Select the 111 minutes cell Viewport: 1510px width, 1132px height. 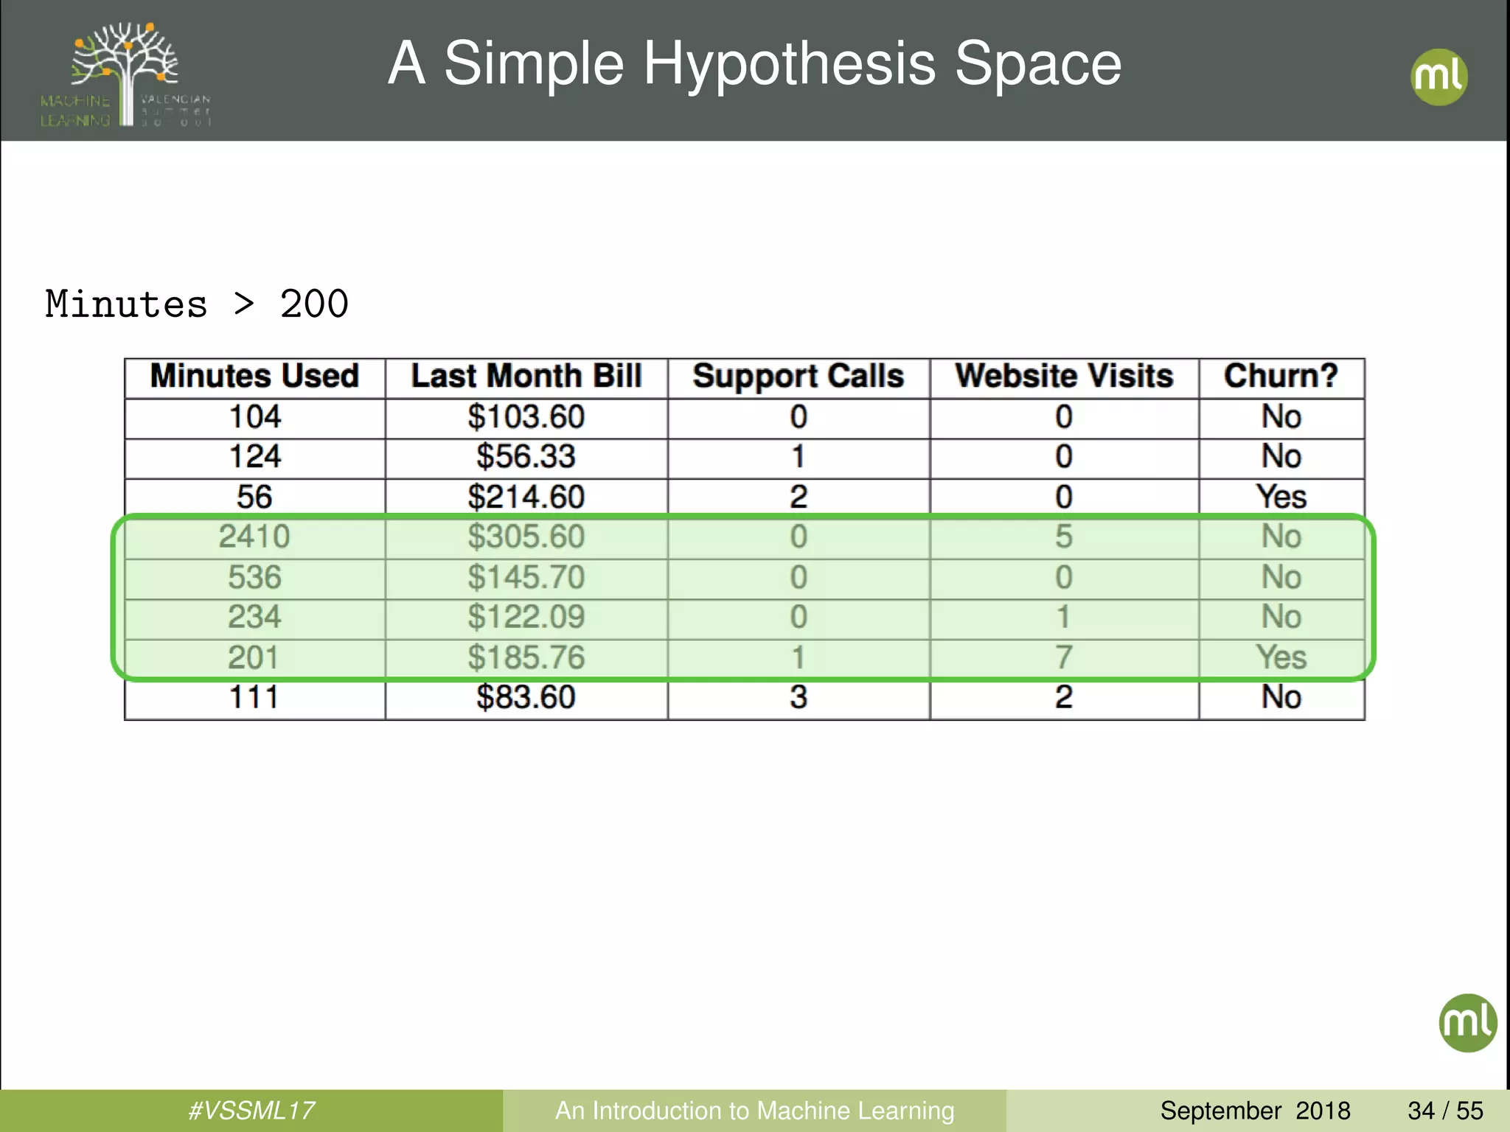[x=255, y=698]
